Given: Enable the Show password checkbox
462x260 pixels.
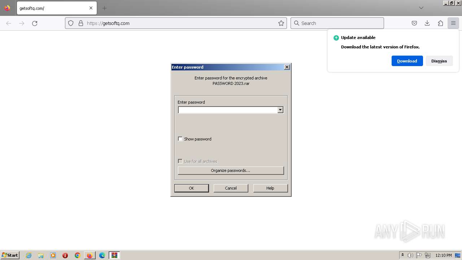Looking at the screenshot, I should 180,139.
